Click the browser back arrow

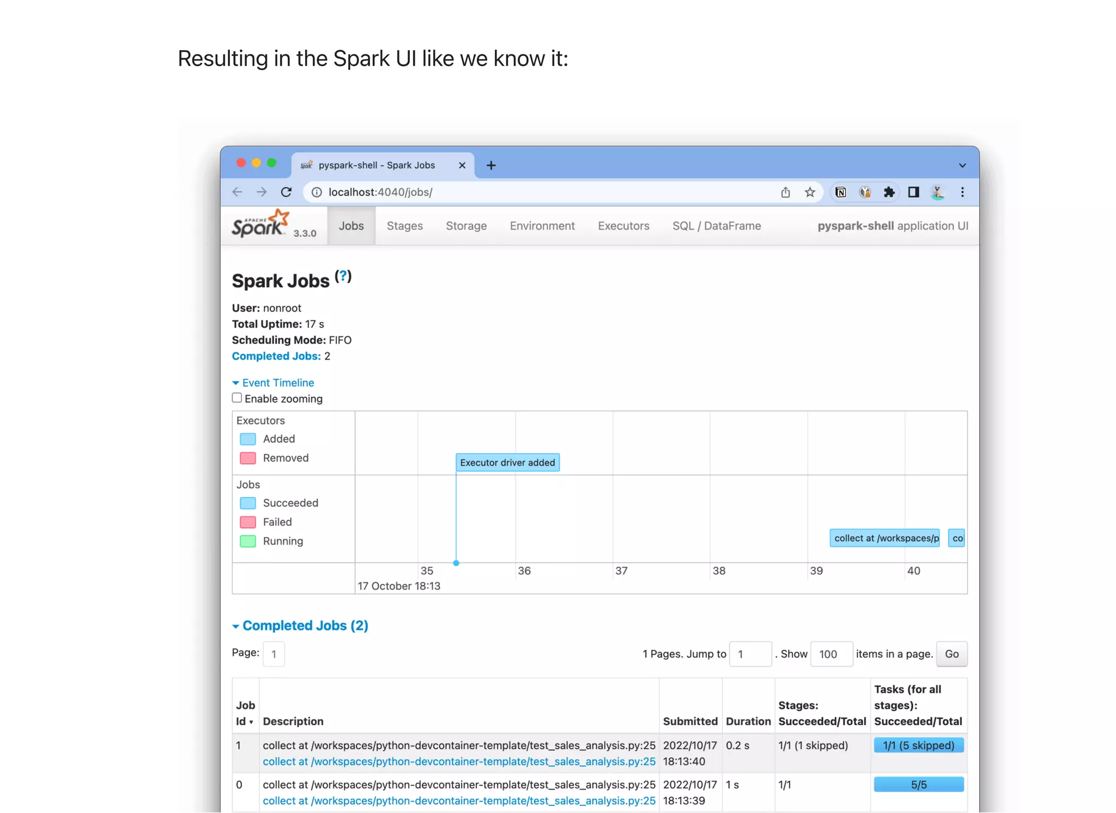(237, 192)
